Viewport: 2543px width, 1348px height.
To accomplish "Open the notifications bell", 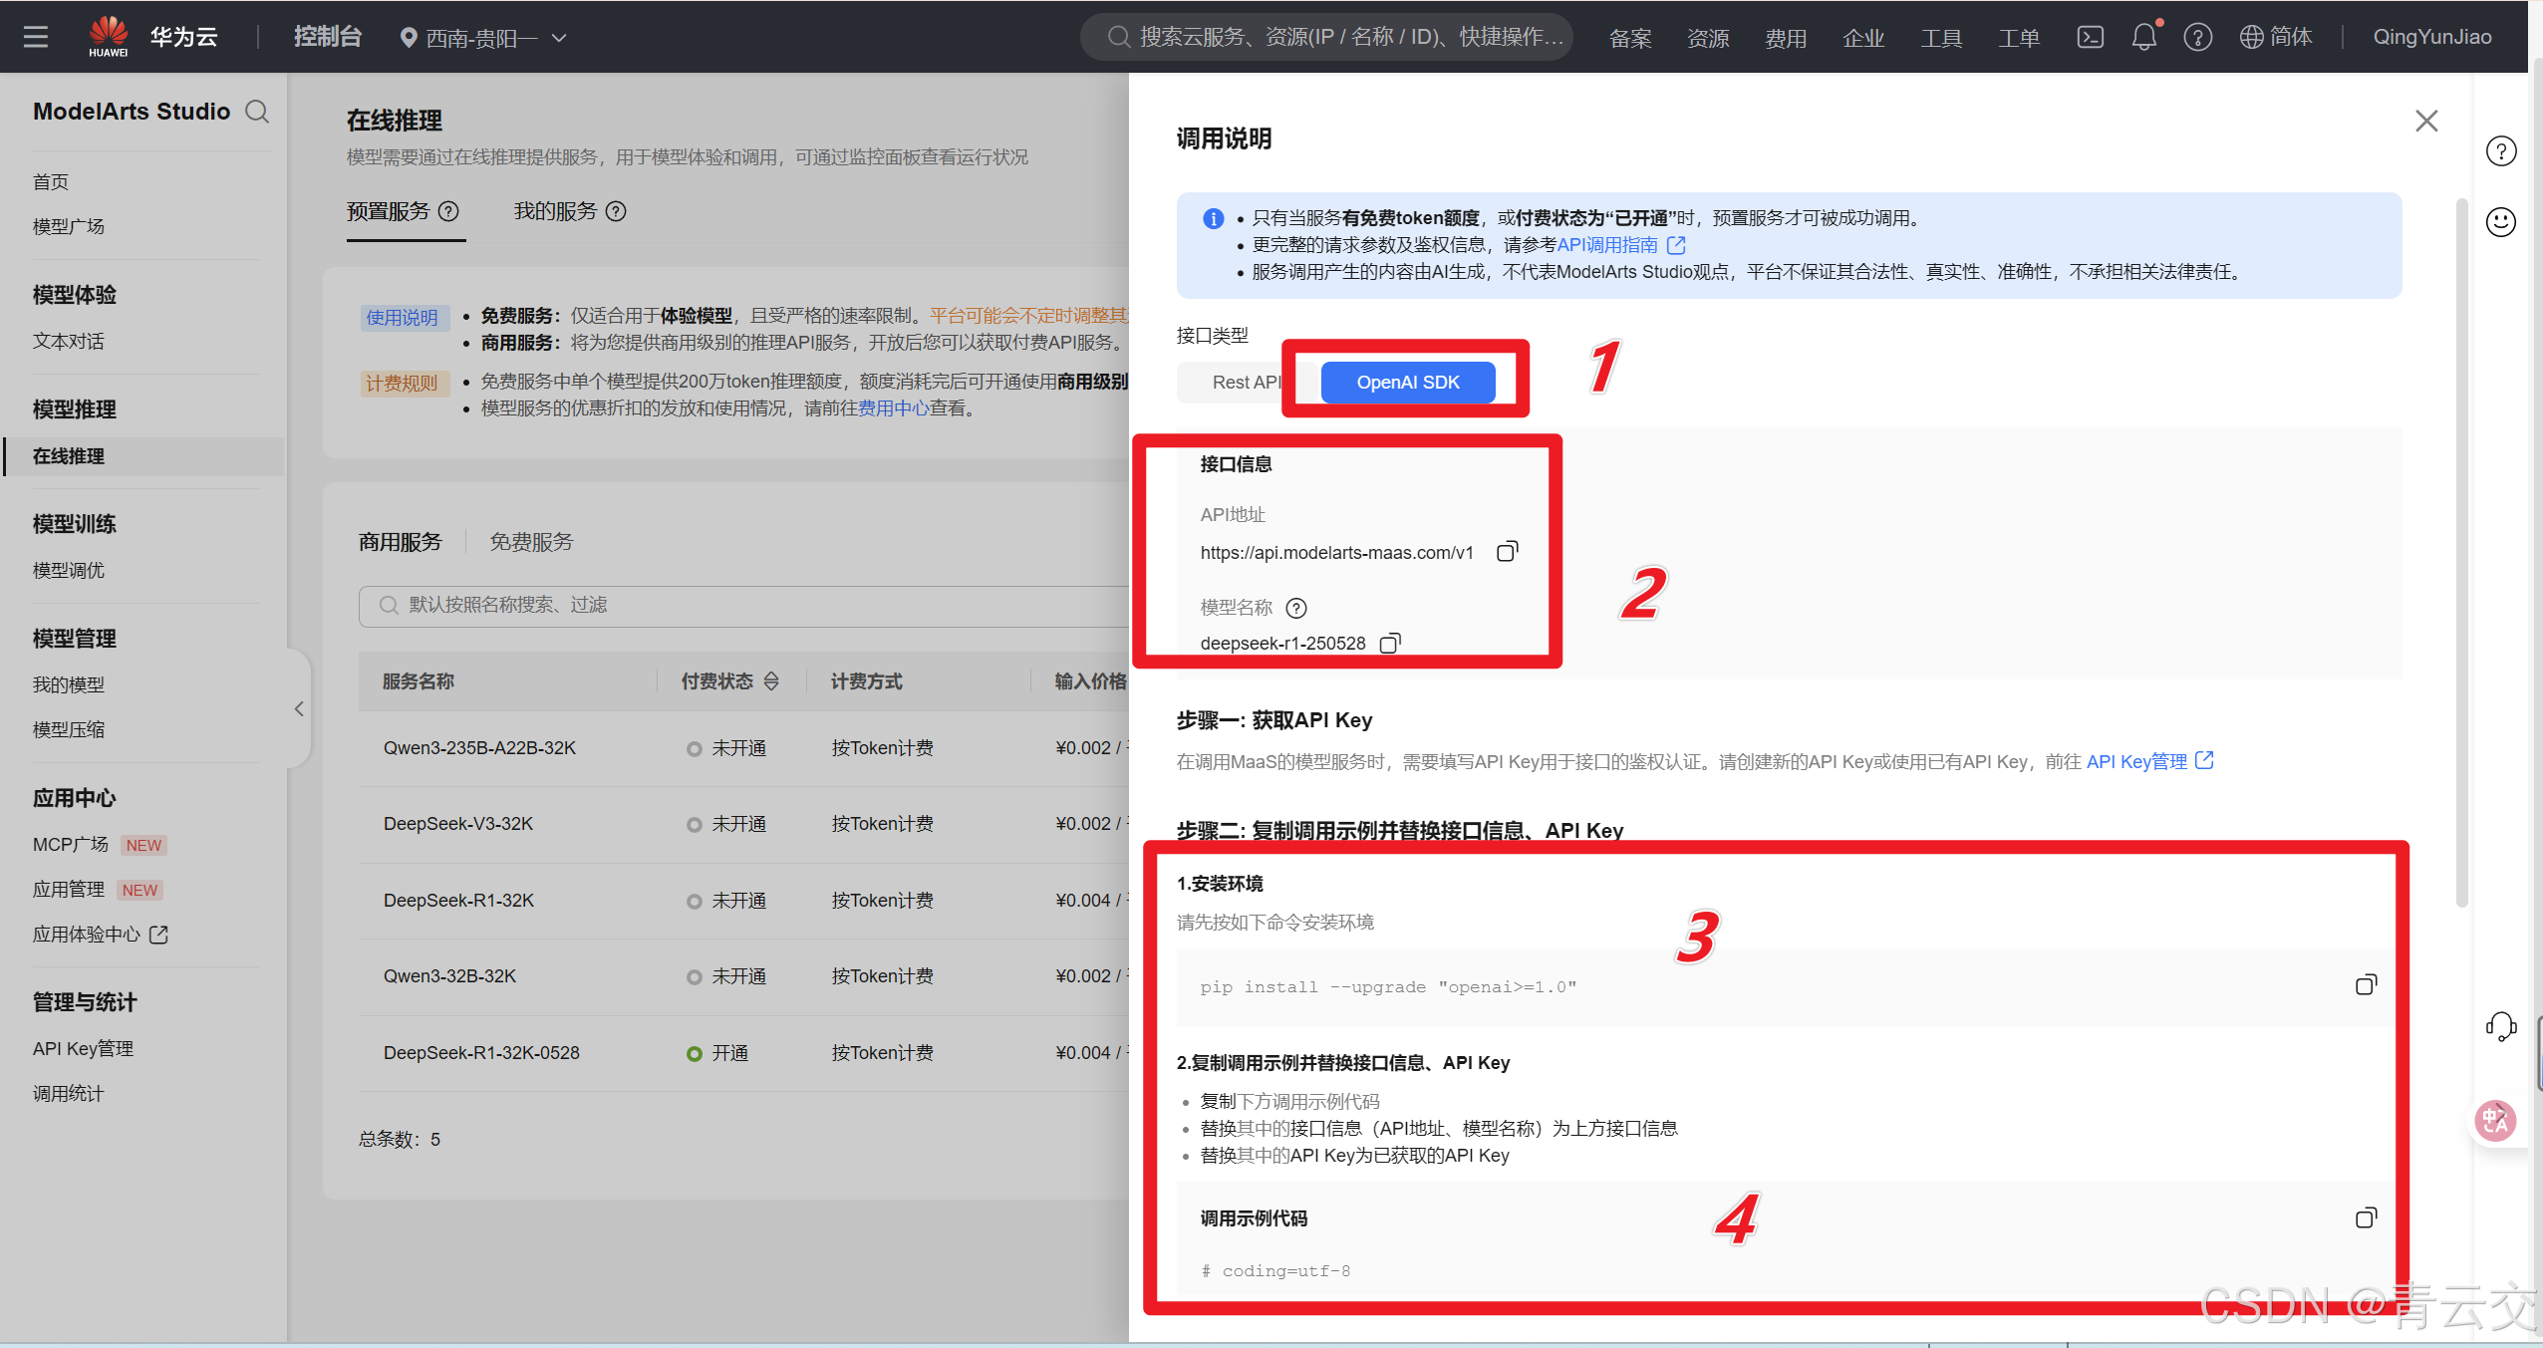I will click(2144, 37).
